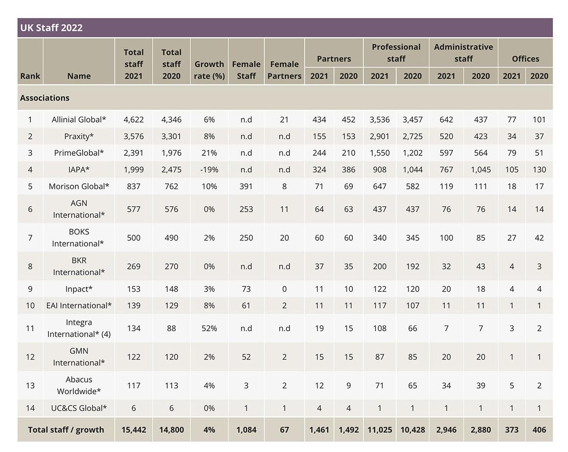Screen dimensions: 568x452
Task: Select the 'PrimeGlobal*' name cell
Action: [x=79, y=153]
